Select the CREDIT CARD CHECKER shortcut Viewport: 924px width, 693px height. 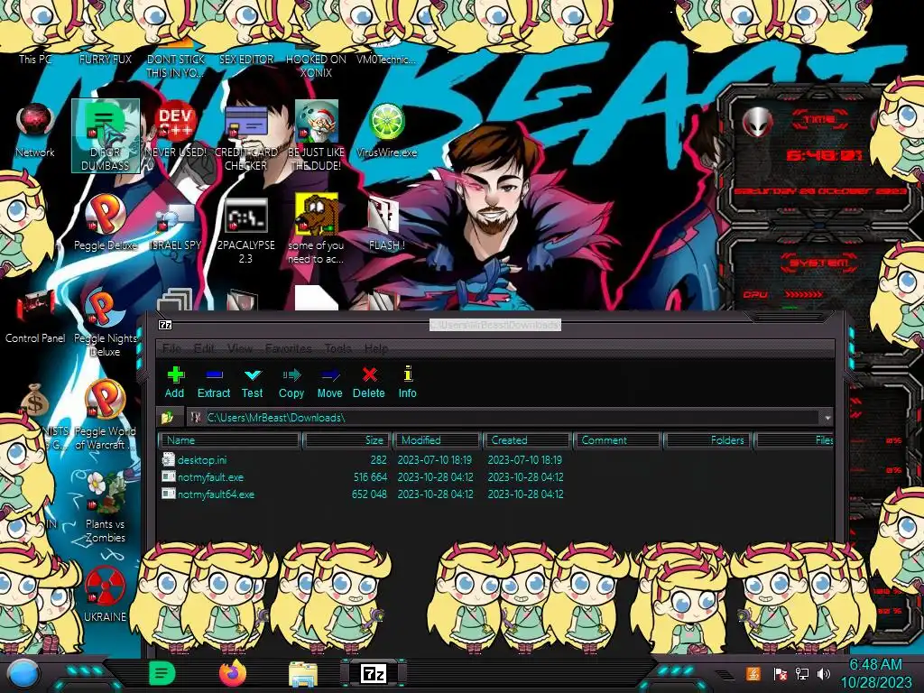(245, 137)
